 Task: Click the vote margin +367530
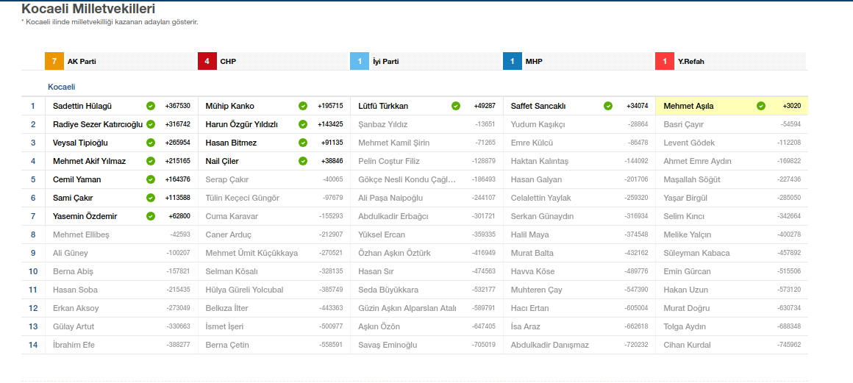point(177,106)
